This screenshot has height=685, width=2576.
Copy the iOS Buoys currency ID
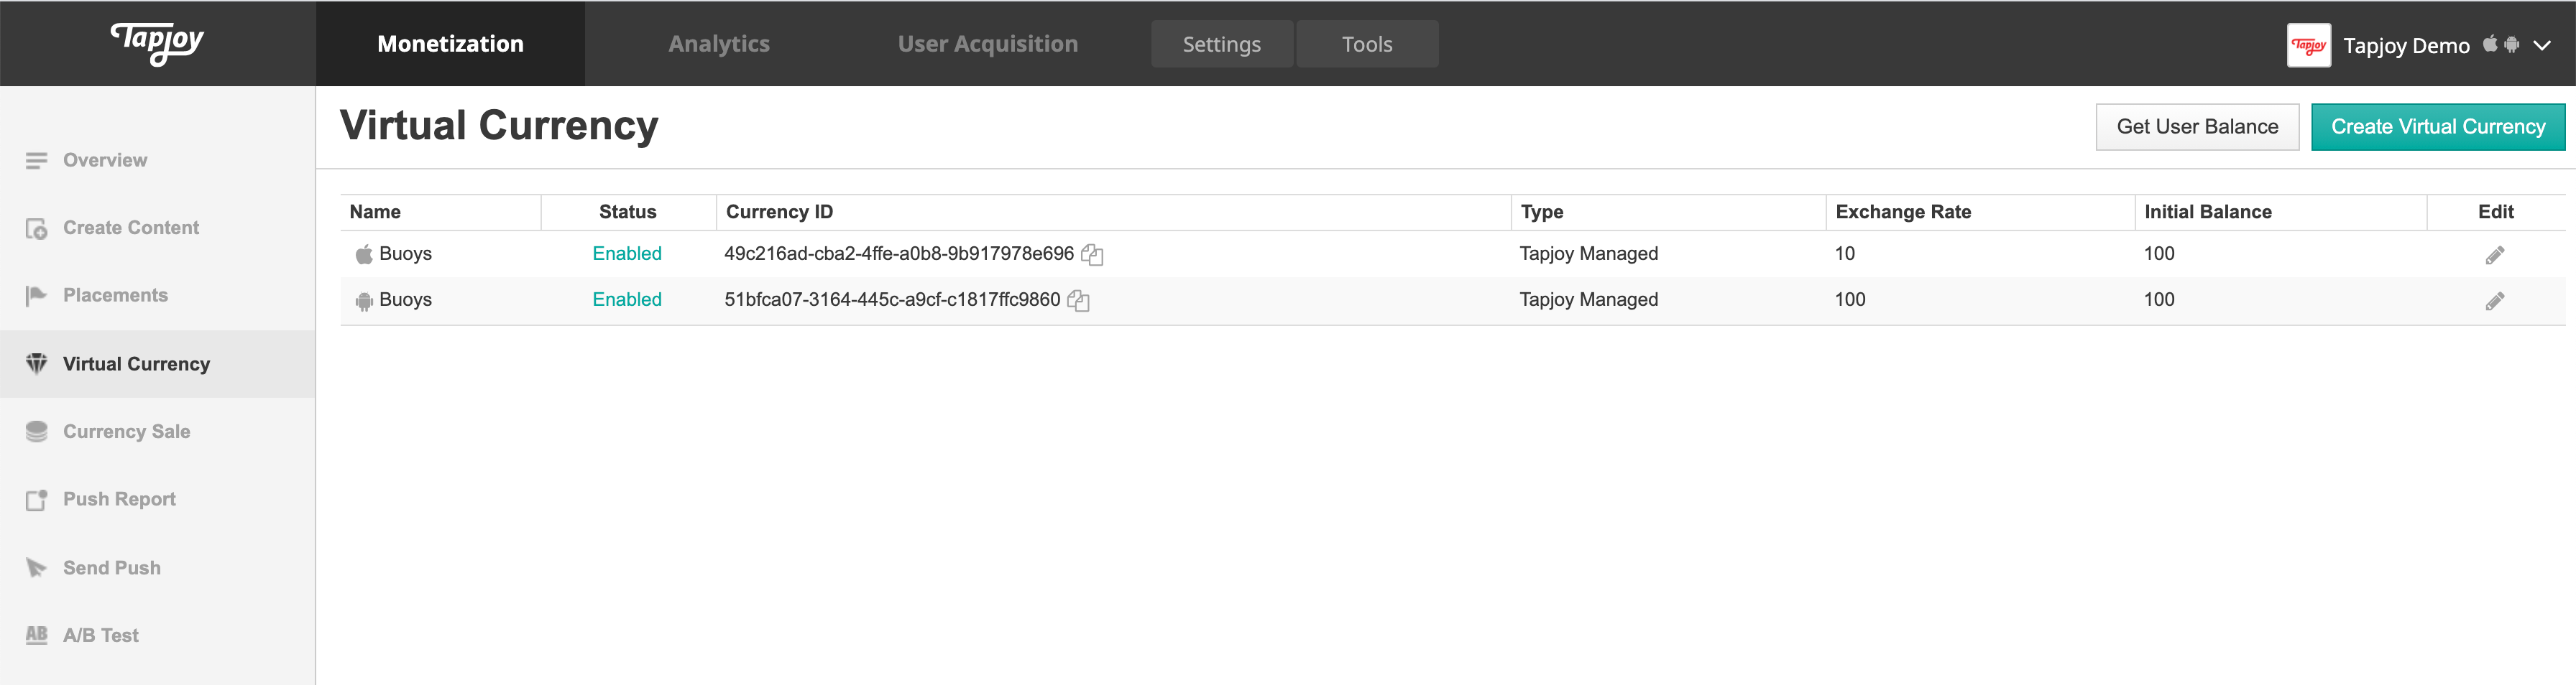click(x=1092, y=255)
